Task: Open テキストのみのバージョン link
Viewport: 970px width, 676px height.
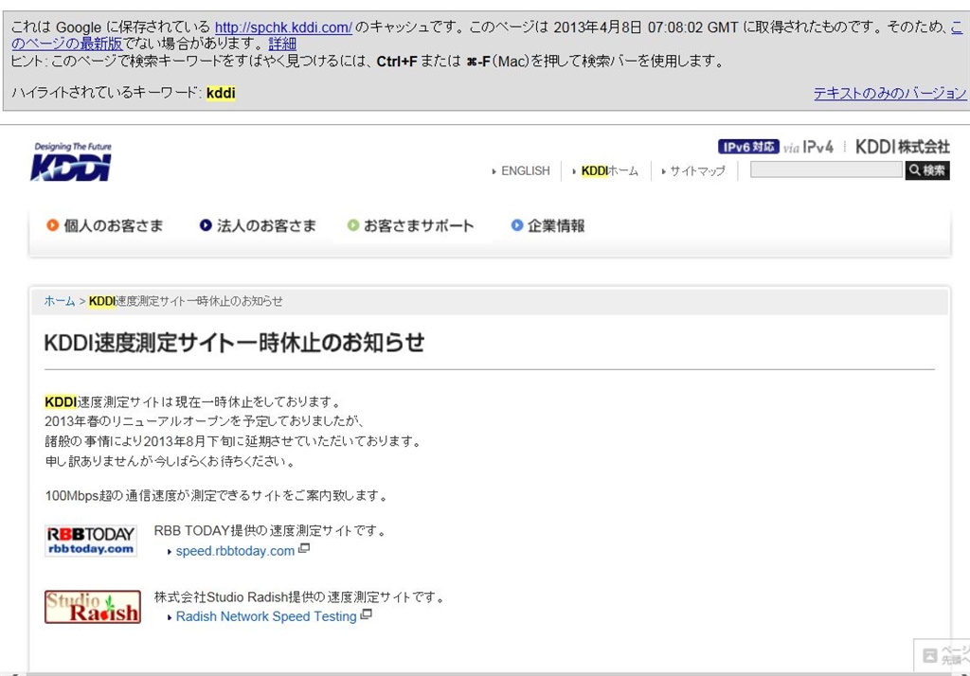Action: pos(889,94)
